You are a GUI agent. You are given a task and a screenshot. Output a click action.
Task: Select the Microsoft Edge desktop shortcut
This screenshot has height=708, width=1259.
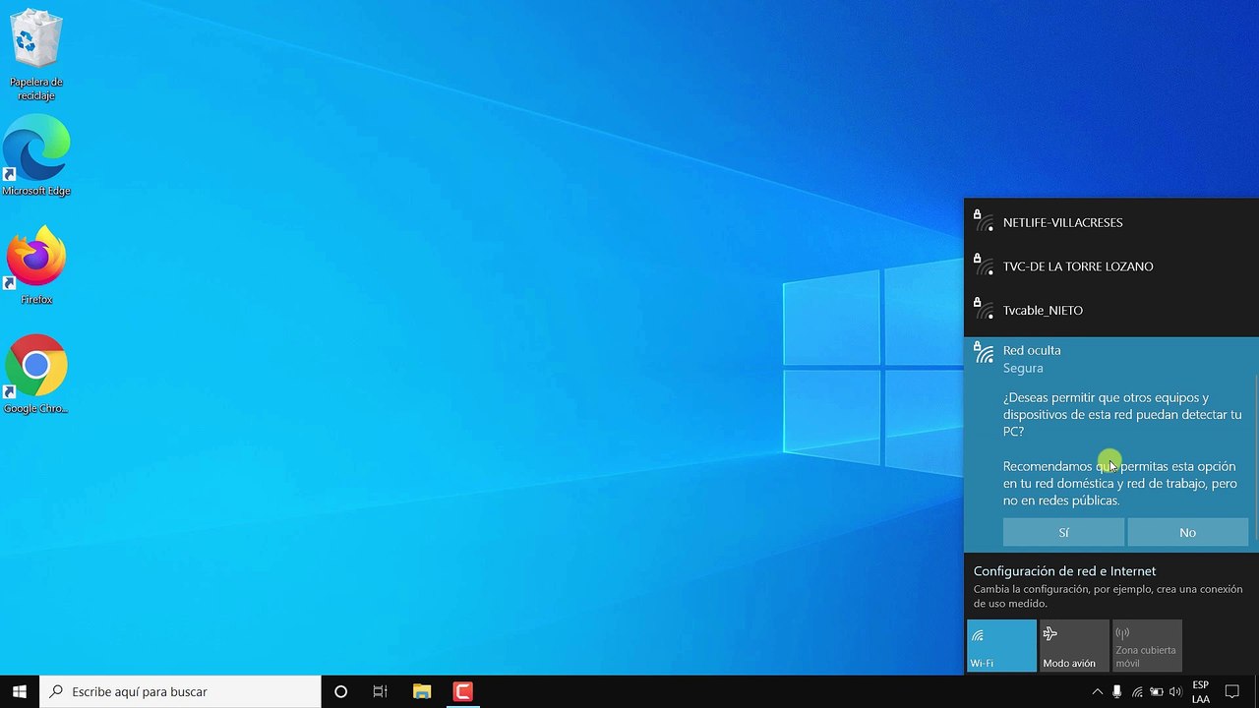coord(36,155)
